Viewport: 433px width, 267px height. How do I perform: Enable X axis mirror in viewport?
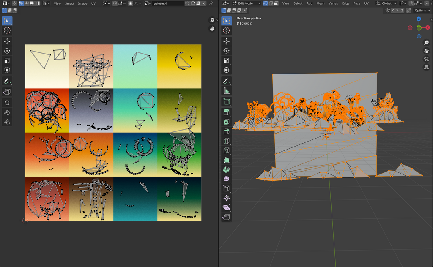(x=393, y=10)
